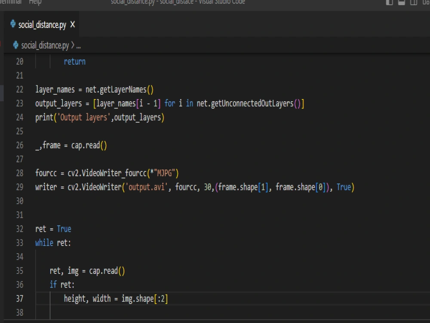The height and width of the screenshot is (323, 430).
Task: Click the return keyword on line 20
Action: (x=74, y=62)
